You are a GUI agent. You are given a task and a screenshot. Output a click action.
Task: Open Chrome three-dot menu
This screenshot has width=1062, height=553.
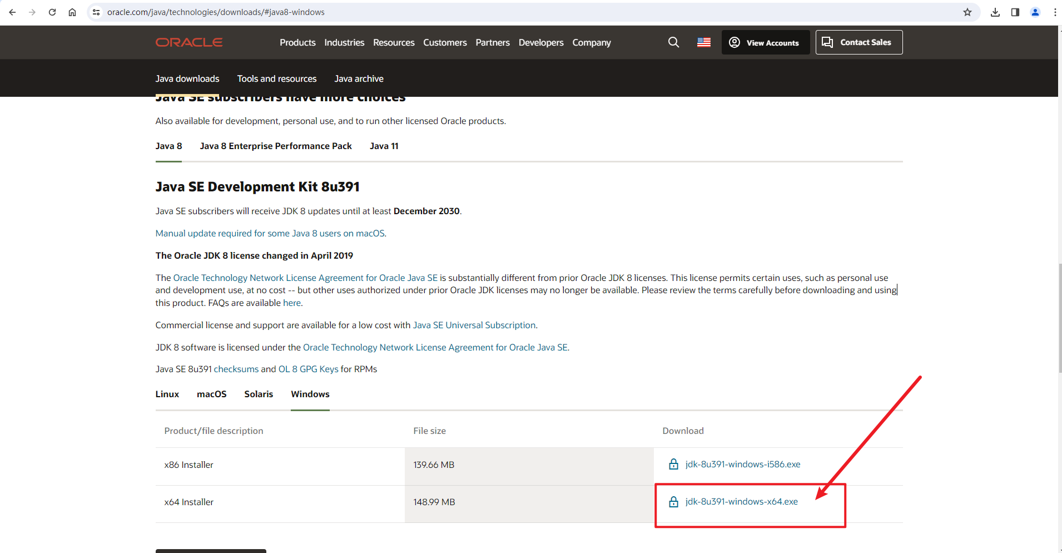1055,12
